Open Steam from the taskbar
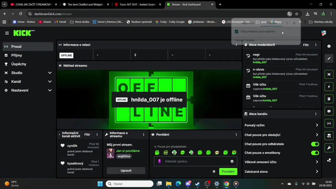336x189 pixels. click(197, 184)
